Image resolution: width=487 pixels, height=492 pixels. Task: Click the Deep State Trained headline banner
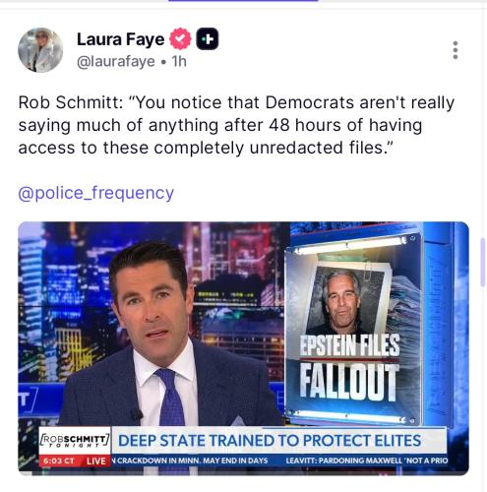pos(270,441)
